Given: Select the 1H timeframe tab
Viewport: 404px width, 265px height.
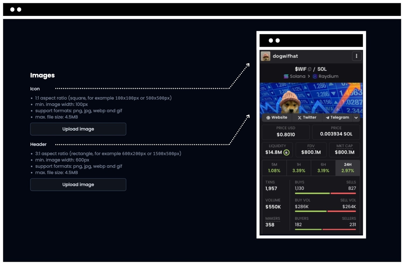Looking at the screenshot, I should [x=299, y=168].
